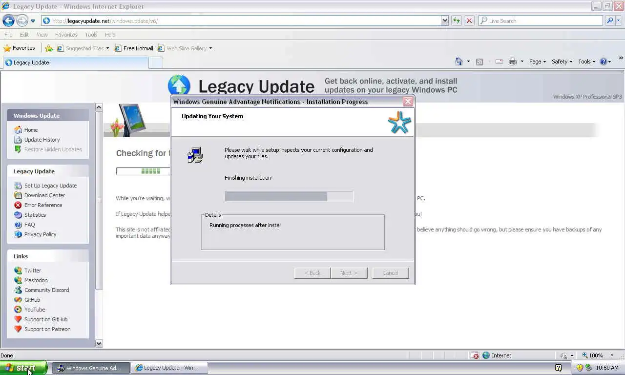Open the Free Hotmail favorites link
The height and width of the screenshot is (375, 625).
[134, 48]
